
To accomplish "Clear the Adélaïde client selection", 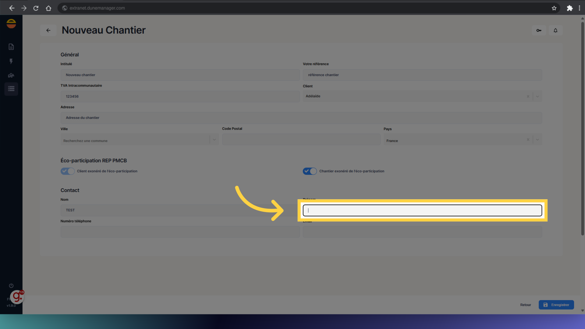I will 528,97.
